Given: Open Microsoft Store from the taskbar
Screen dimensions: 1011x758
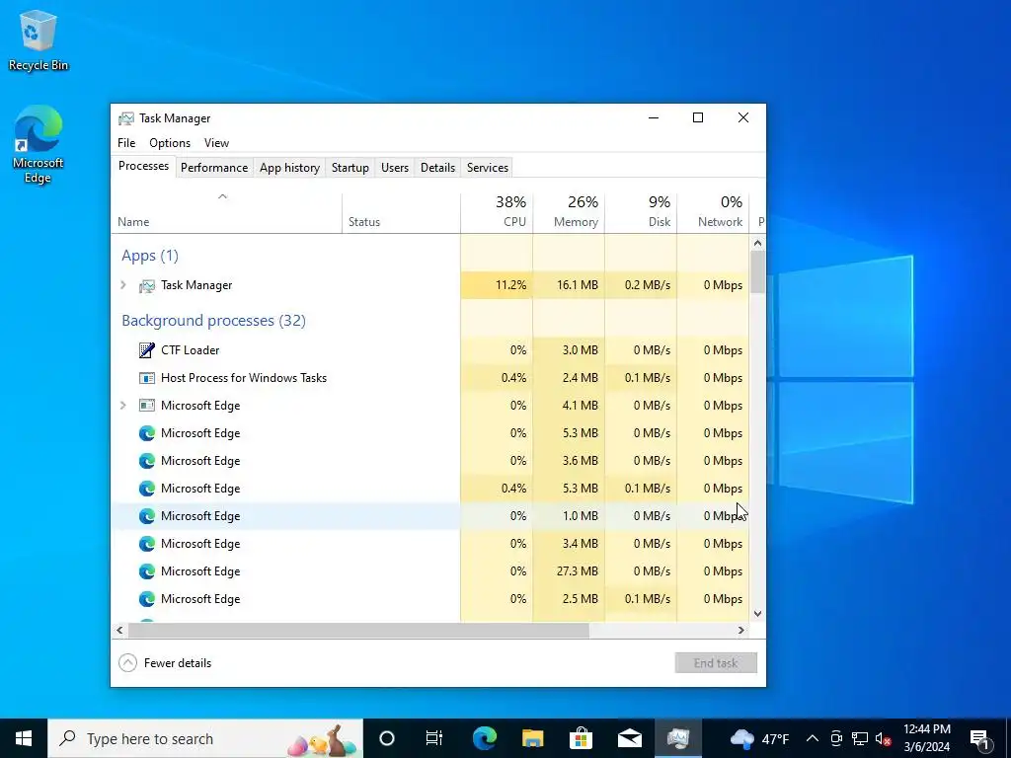Looking at the screenshot, I should coord(581,738).
